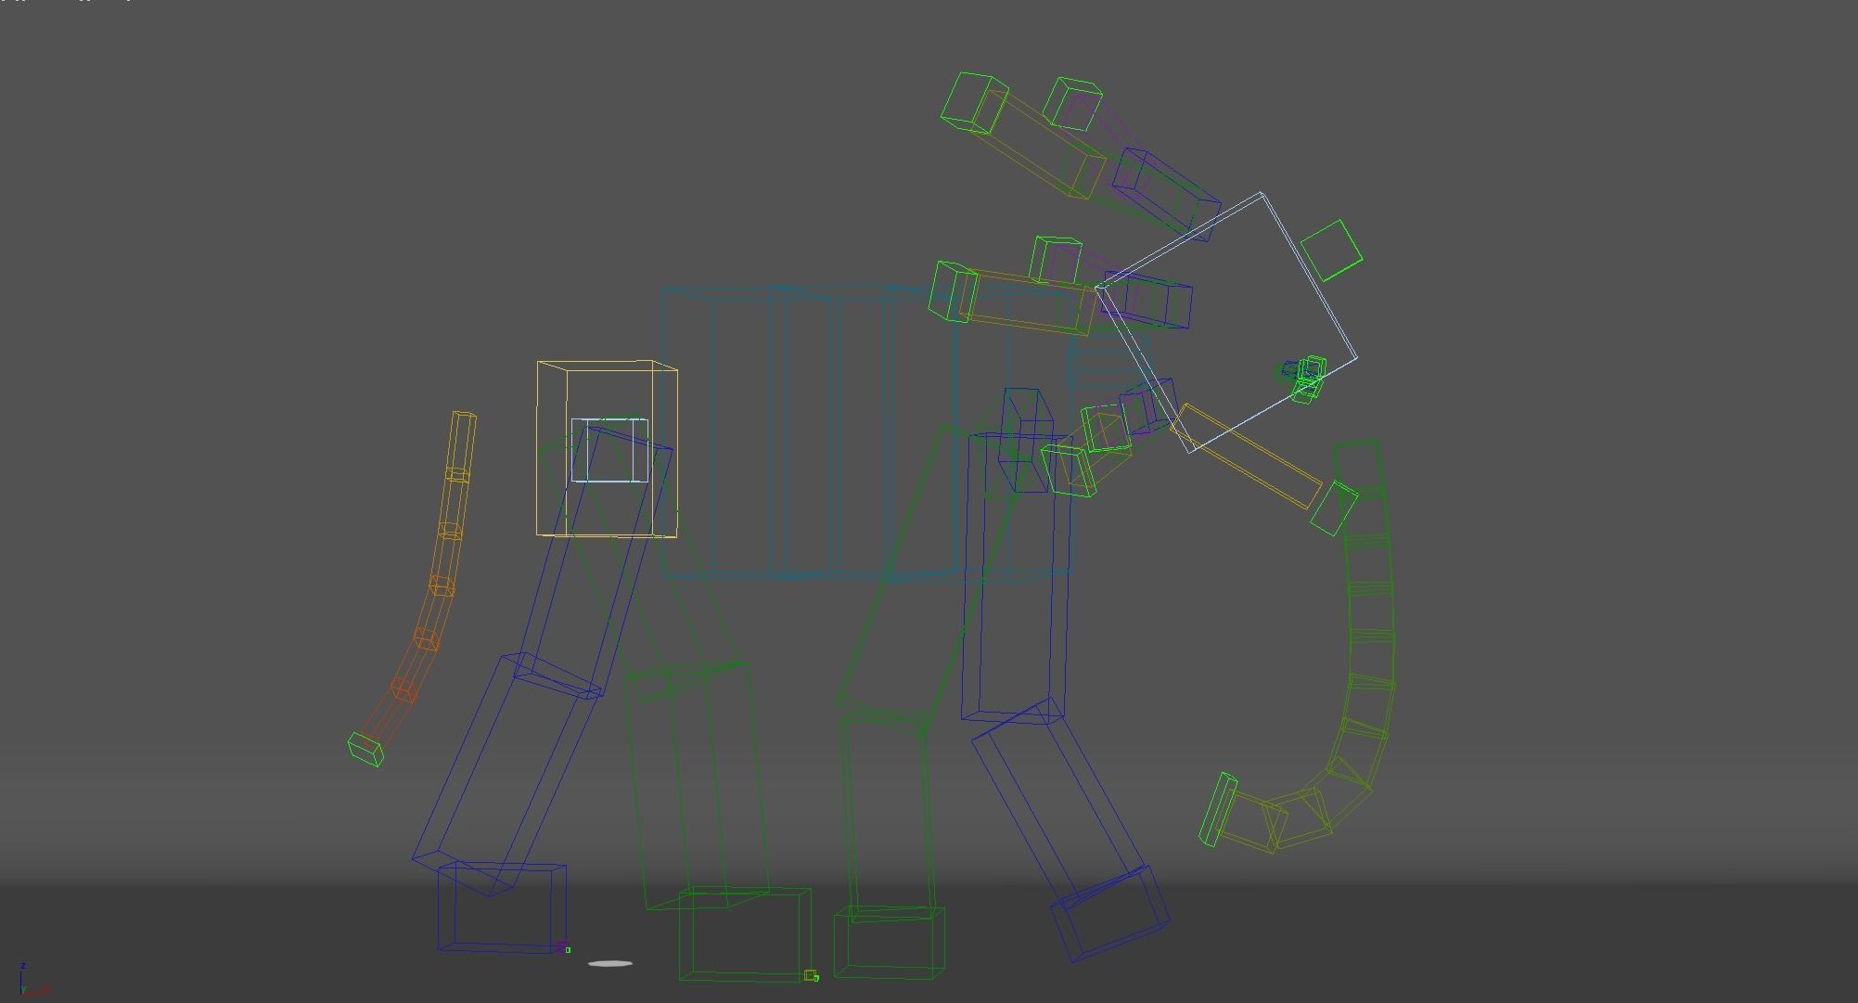Screen dimensions: 1858x1003
Task: Select the XYZ axis gizmo in corner
Action: point(28,982)
